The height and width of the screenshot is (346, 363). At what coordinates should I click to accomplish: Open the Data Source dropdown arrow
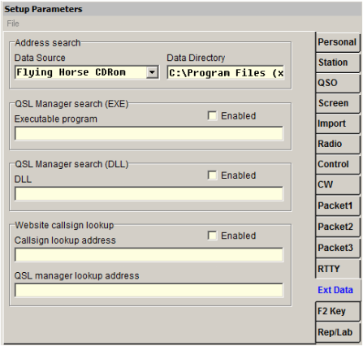152,72
